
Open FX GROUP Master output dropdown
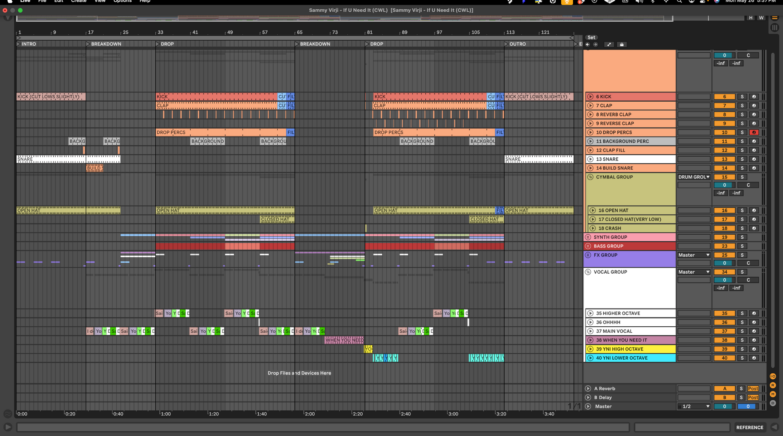point(694,255)
